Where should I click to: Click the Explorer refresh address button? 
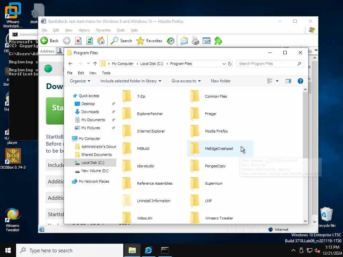point(230,64)
